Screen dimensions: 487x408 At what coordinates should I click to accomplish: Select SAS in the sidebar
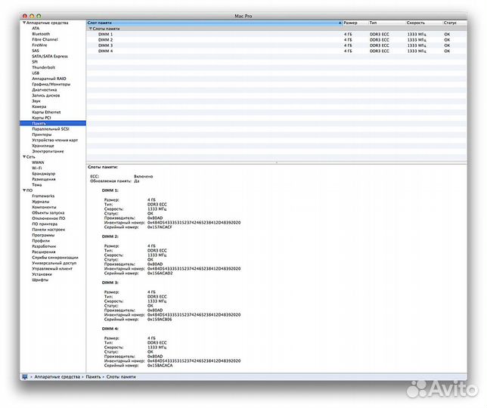[36, 51]
